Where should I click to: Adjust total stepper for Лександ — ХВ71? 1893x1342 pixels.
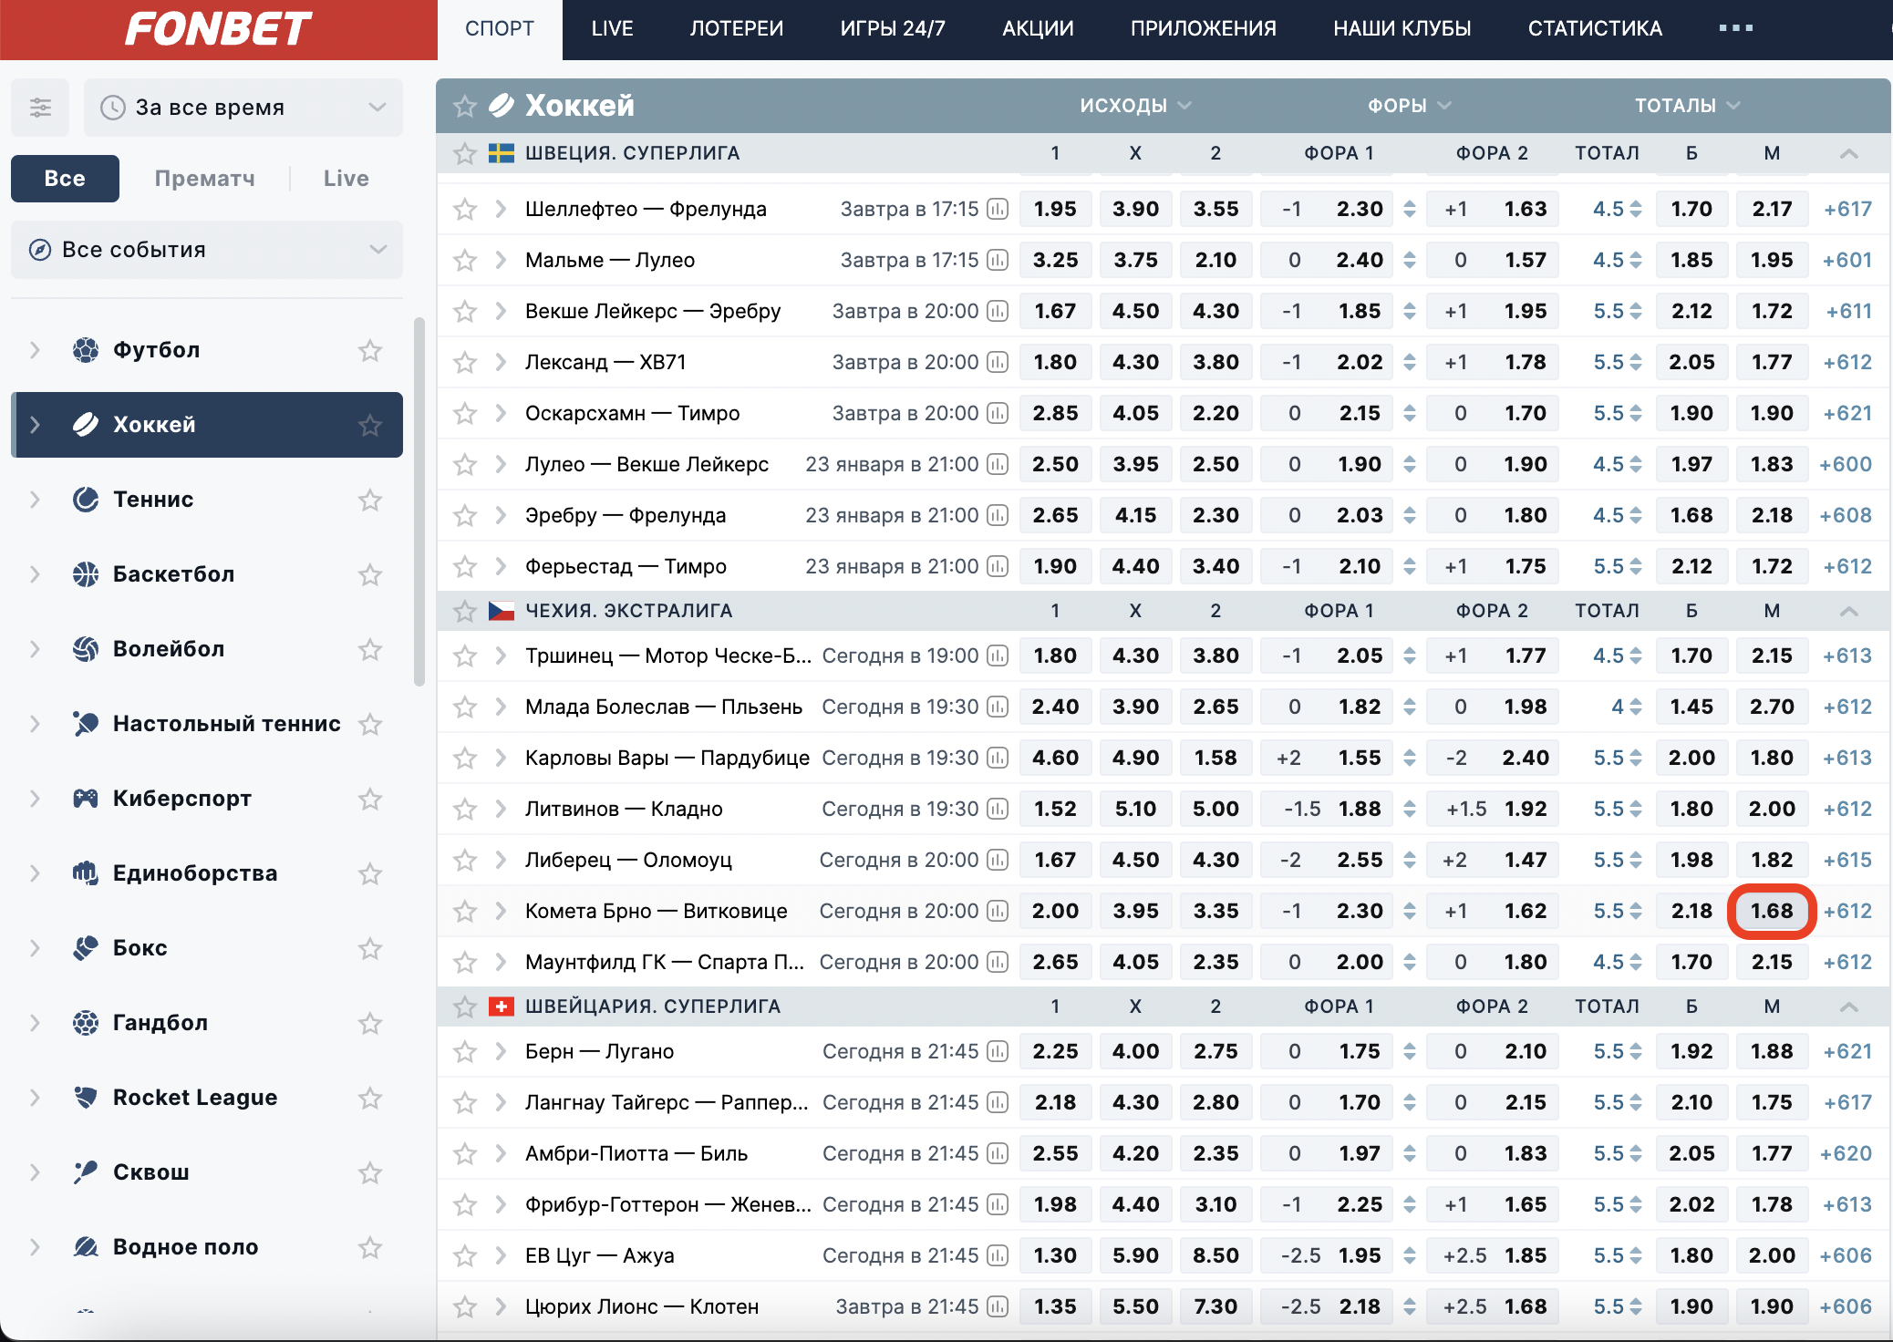tap(1636, 363)
